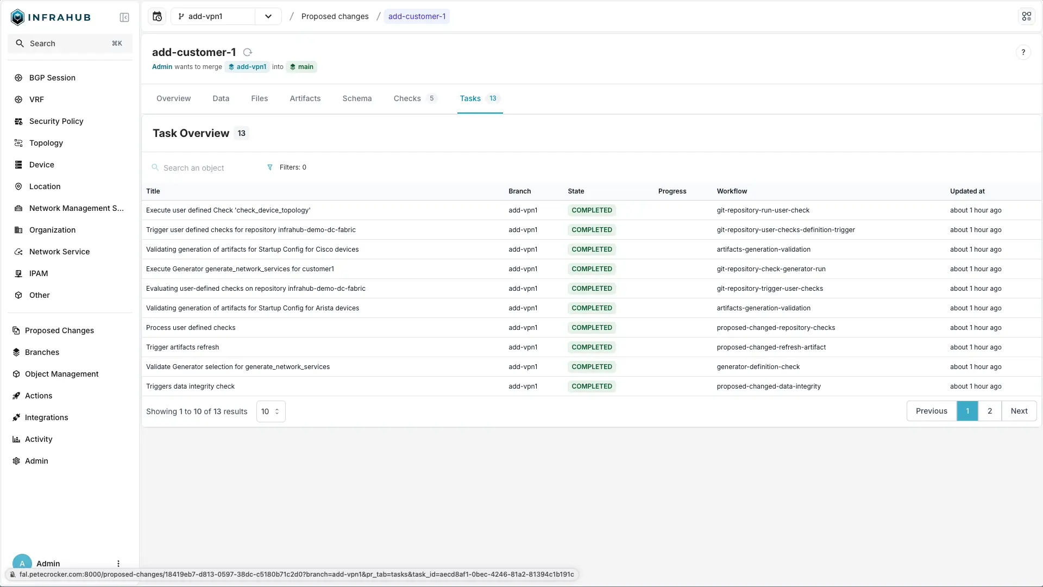Click the Infrahub logo
Viewport: 1043px width, 587px height.
pyautogui.click(x=51, y=17)
